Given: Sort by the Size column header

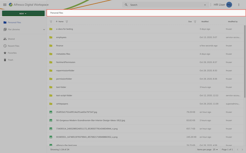Looking at the screenshot, I should tap(190, 22).
